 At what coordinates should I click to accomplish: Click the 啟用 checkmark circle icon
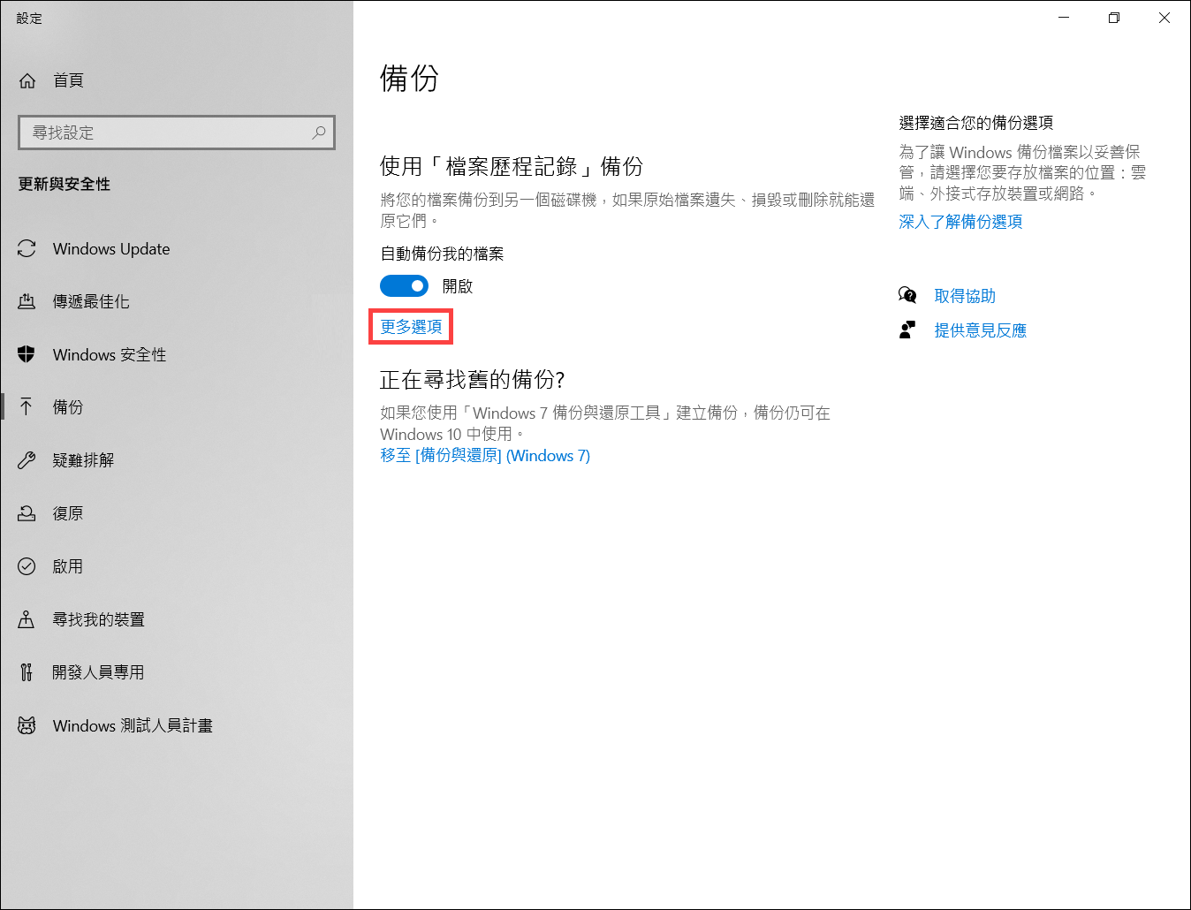27,566
